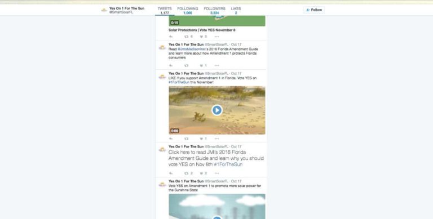Open avatar beside 'LIKE if you support' tweet
The image size is (433, 219).
pos(162,77)
